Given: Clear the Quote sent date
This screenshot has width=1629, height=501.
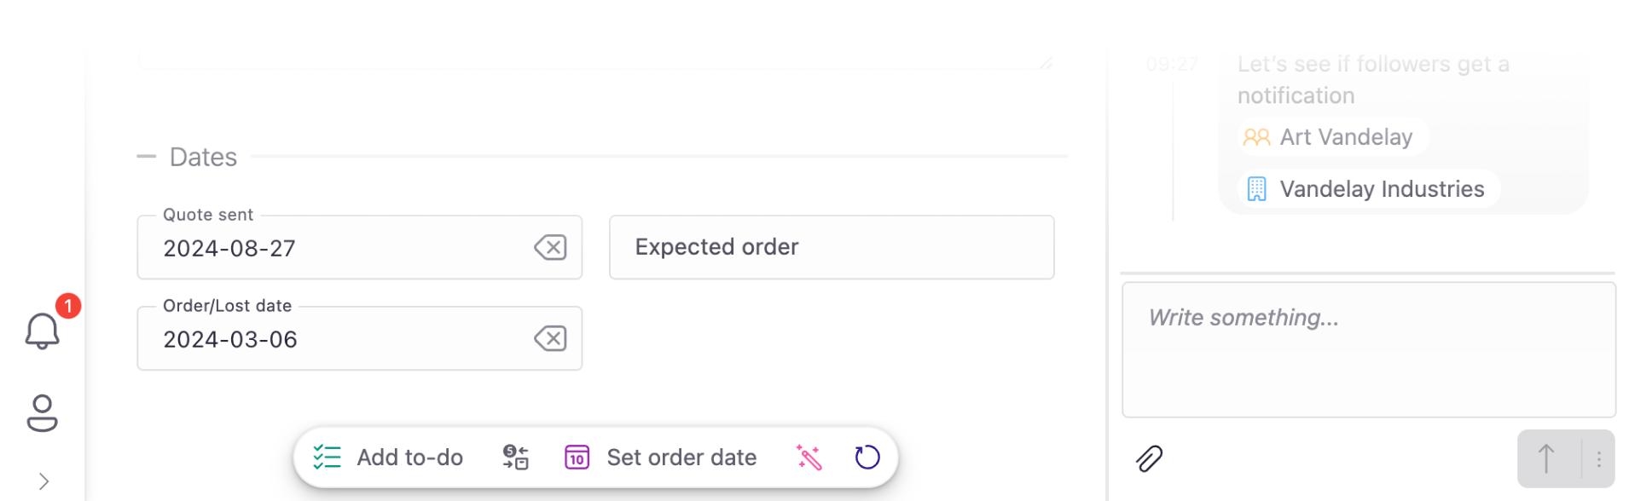Looking at the screenshot, I should [550, 248].
